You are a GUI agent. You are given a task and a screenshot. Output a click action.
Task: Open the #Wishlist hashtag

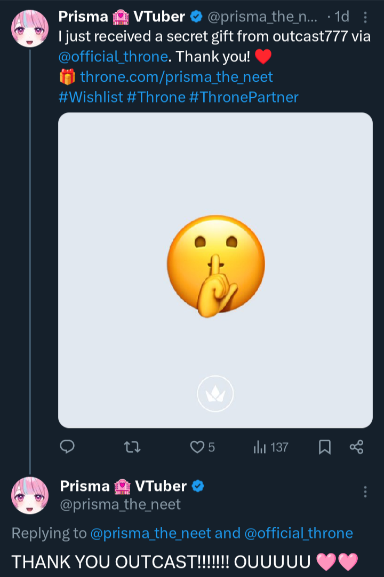tap(91, 97)
